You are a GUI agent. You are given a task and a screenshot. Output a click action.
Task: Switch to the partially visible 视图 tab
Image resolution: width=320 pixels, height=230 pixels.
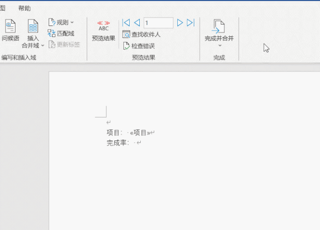tap(3, 8)
